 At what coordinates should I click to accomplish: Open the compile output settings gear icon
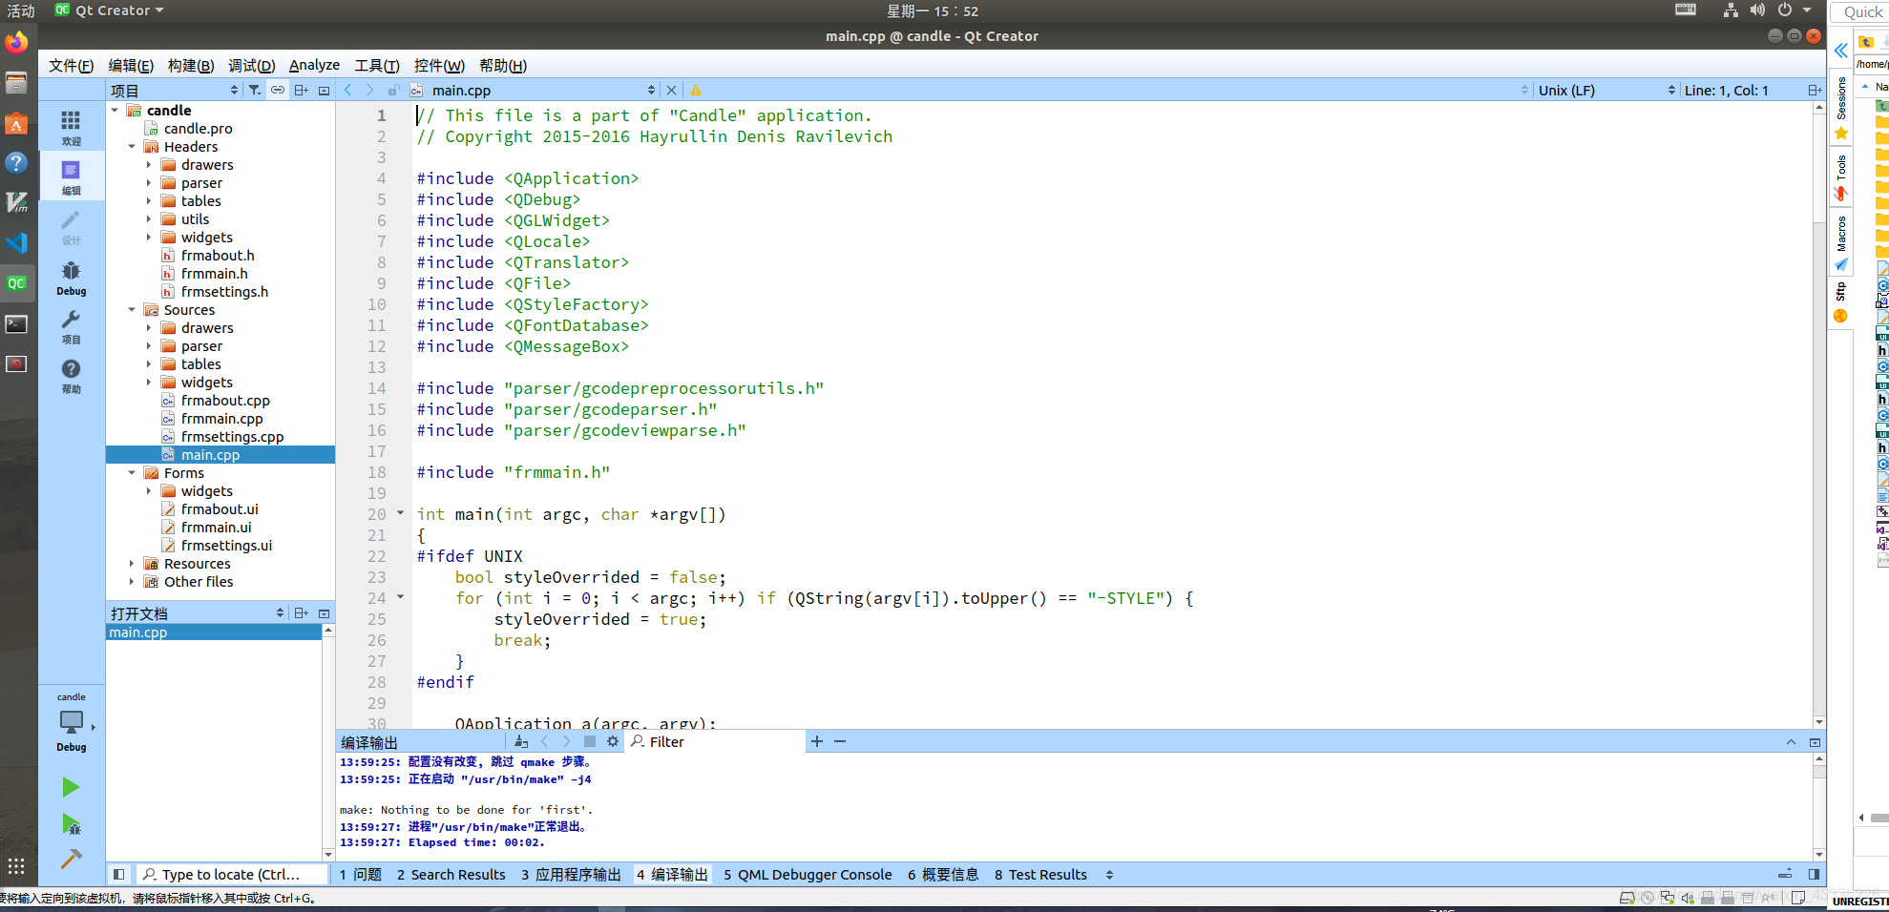click(612, 741)
